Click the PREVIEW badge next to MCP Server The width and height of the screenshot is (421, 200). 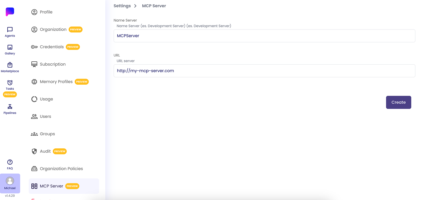[72, 186]
